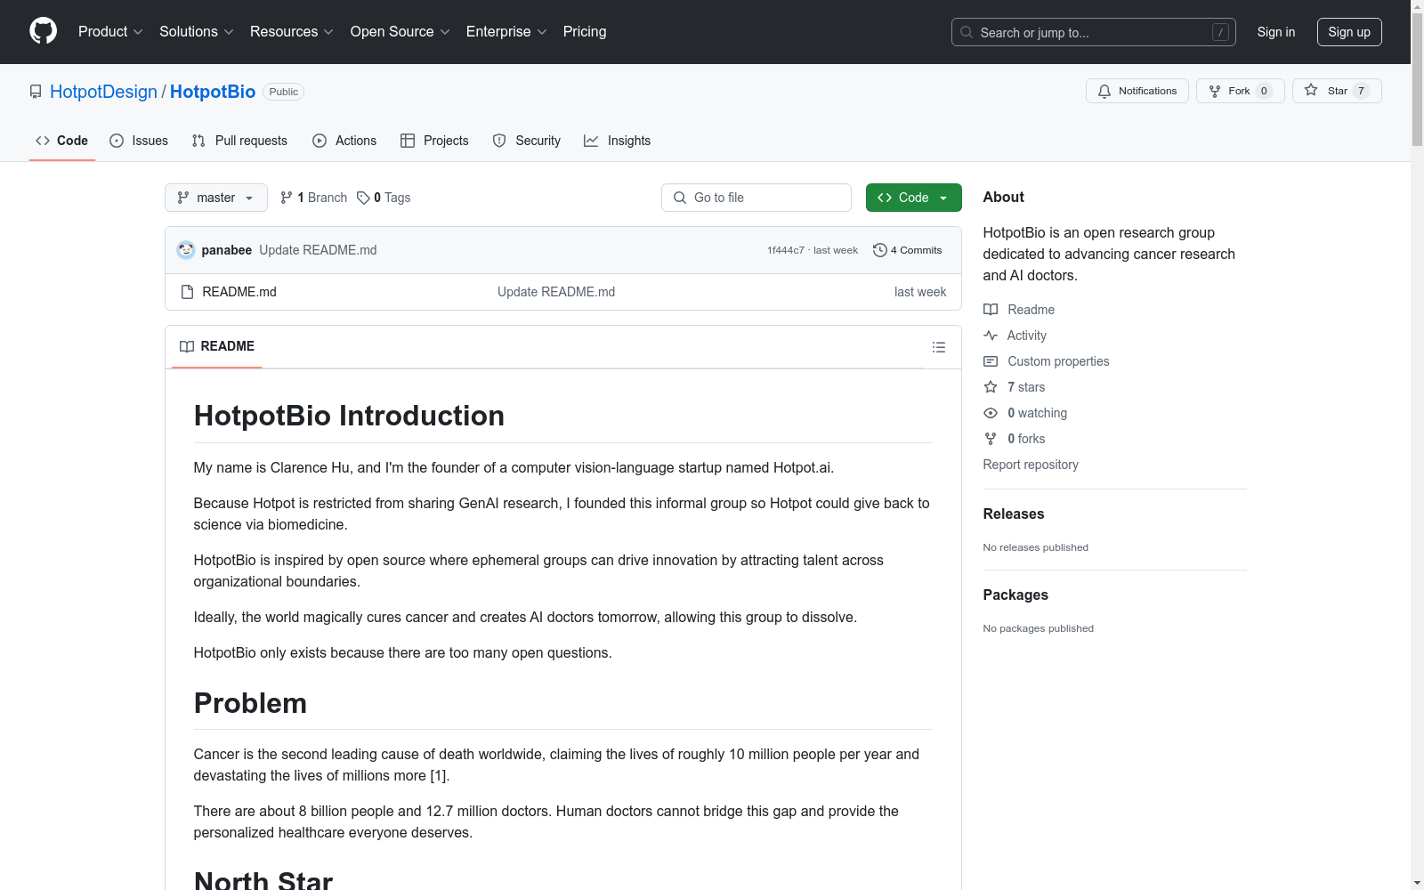Click the Releases heading link

coord(1014,514)
